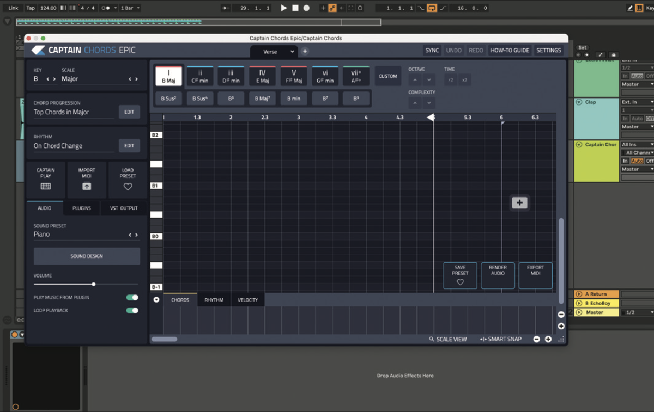Toggle the MIDI keyboard icon top right
Viewport: 654px width, 412px height.
[640, 8]
